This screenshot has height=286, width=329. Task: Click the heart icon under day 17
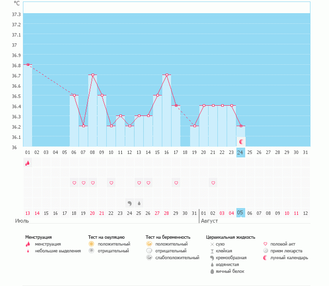point(175,183)
